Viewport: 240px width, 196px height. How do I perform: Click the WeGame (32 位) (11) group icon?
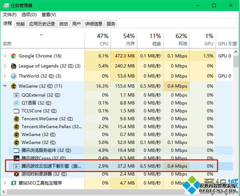[13, 86]
